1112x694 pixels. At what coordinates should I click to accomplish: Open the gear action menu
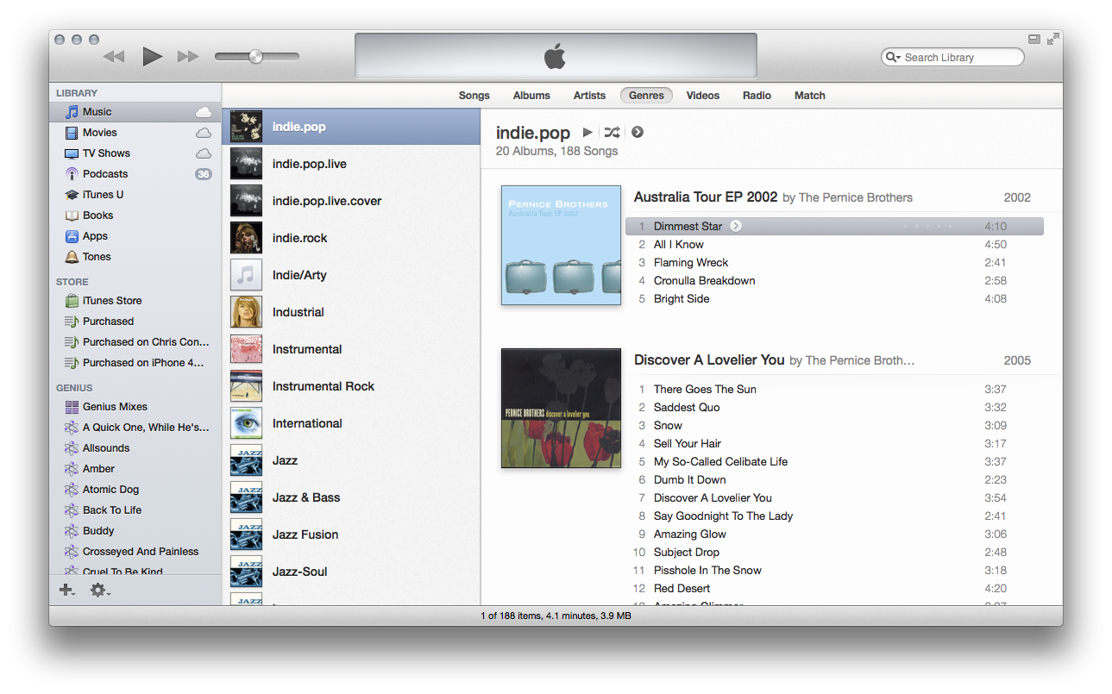coord(100,591)
